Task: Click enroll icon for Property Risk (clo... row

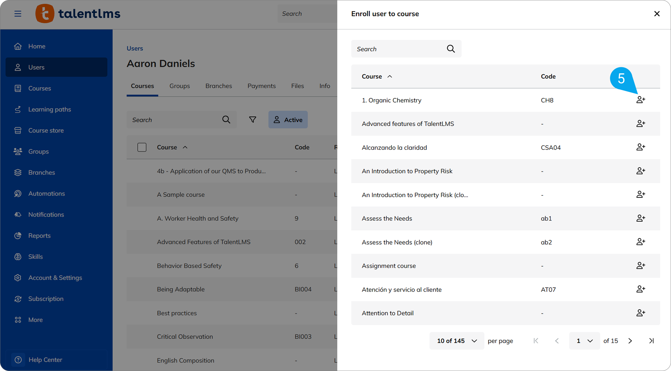Action: coord(640,195)
